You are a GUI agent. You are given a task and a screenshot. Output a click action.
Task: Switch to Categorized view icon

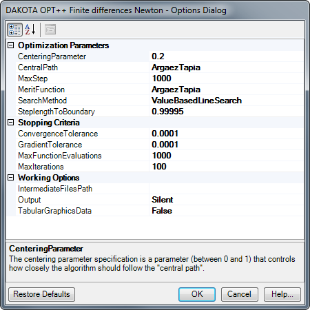tap(14, 30)
